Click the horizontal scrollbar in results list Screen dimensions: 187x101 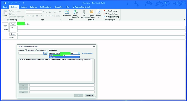tap(56, 82)
